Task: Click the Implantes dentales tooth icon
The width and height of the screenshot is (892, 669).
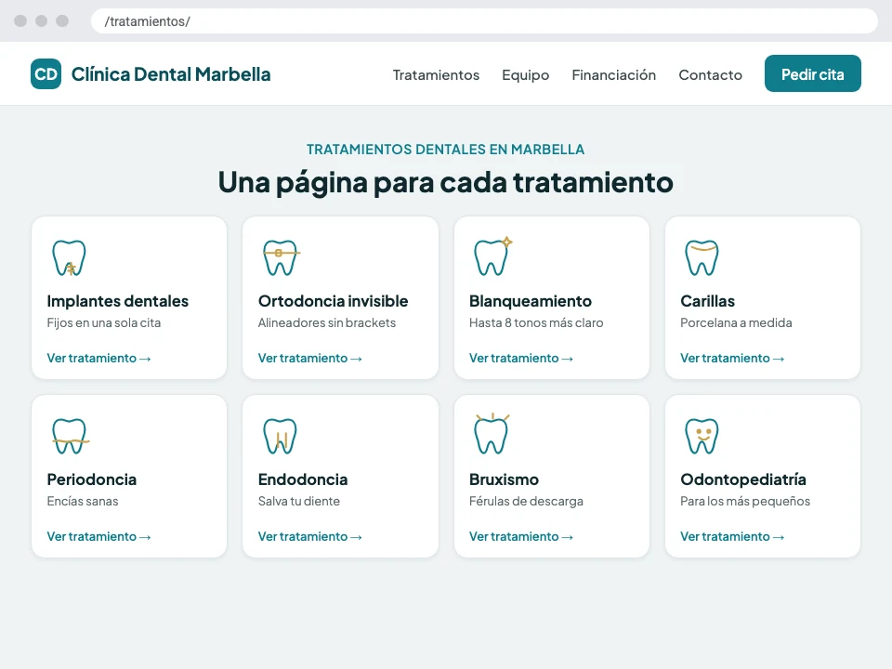Action: 69,257
